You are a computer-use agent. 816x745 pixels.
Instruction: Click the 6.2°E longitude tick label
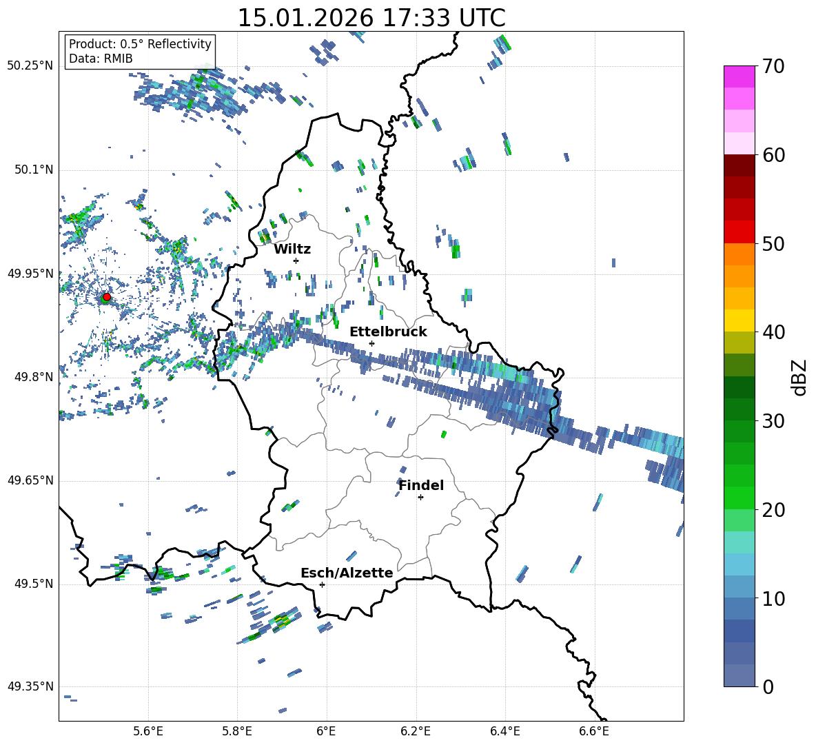pos(416,731)
